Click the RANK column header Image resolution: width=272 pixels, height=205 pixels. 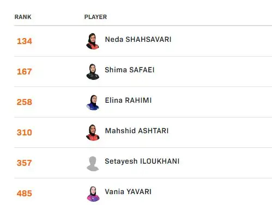23,17
